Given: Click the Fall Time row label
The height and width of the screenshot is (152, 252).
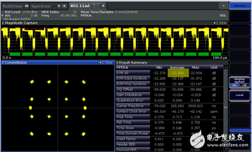Looking at the screenshot, I should pyautogui.click(x=133, y=123).
